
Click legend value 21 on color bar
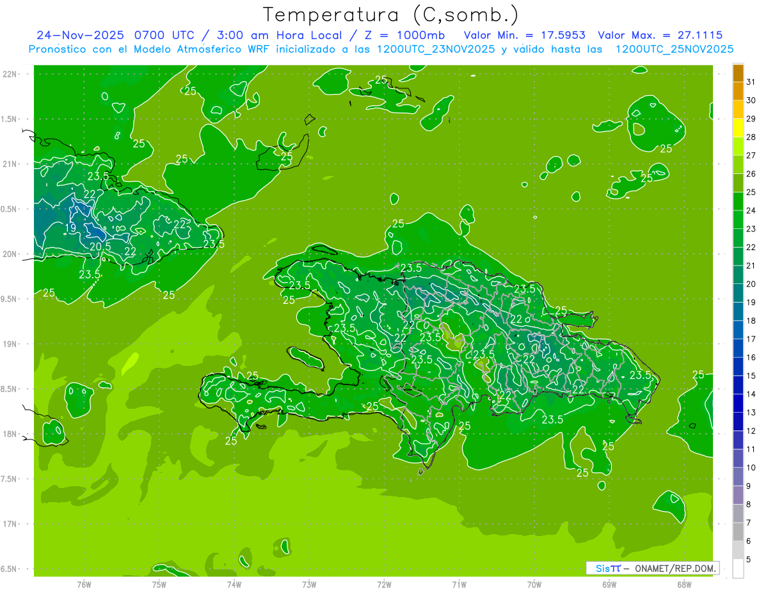click(751, 265)
